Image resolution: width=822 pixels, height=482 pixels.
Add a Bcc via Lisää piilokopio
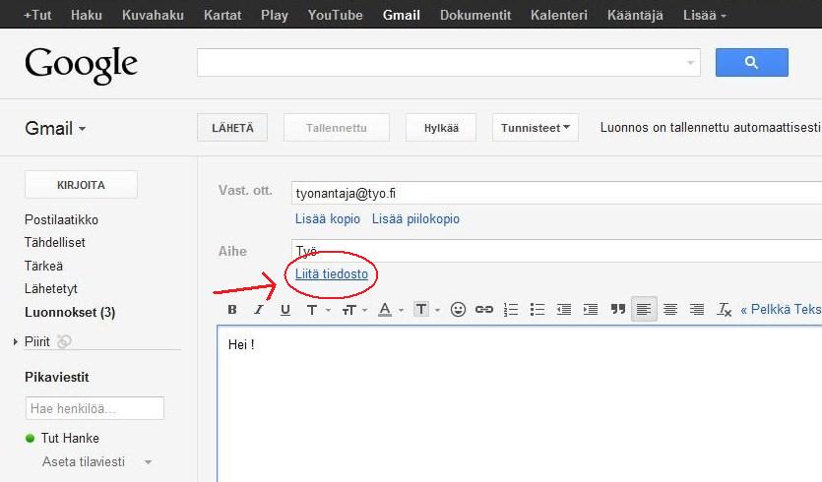[415, 219]
